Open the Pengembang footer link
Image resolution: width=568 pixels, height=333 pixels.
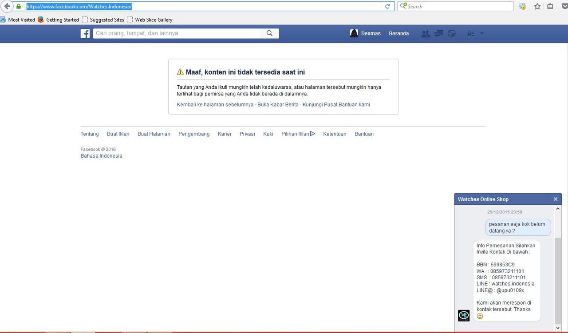(x=194, y=134)
